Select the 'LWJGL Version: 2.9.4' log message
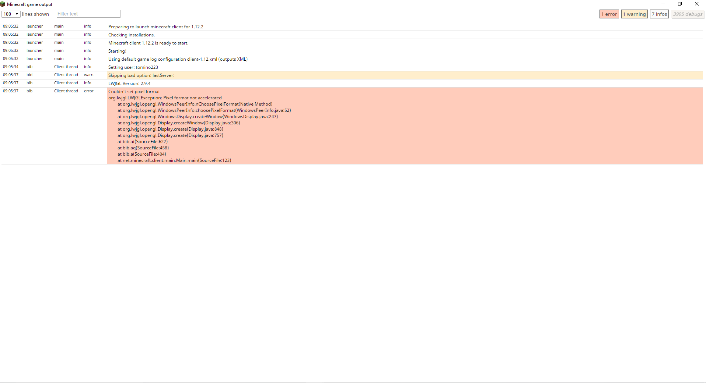Viewport: 706px width, 383px height. pyautogui.click(x=129, y=84)
